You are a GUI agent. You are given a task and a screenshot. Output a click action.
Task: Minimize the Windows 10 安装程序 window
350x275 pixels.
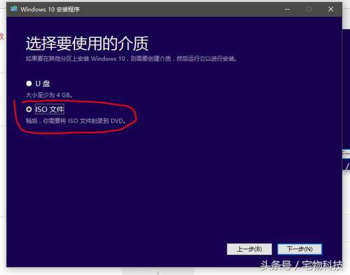pos(288,9)
